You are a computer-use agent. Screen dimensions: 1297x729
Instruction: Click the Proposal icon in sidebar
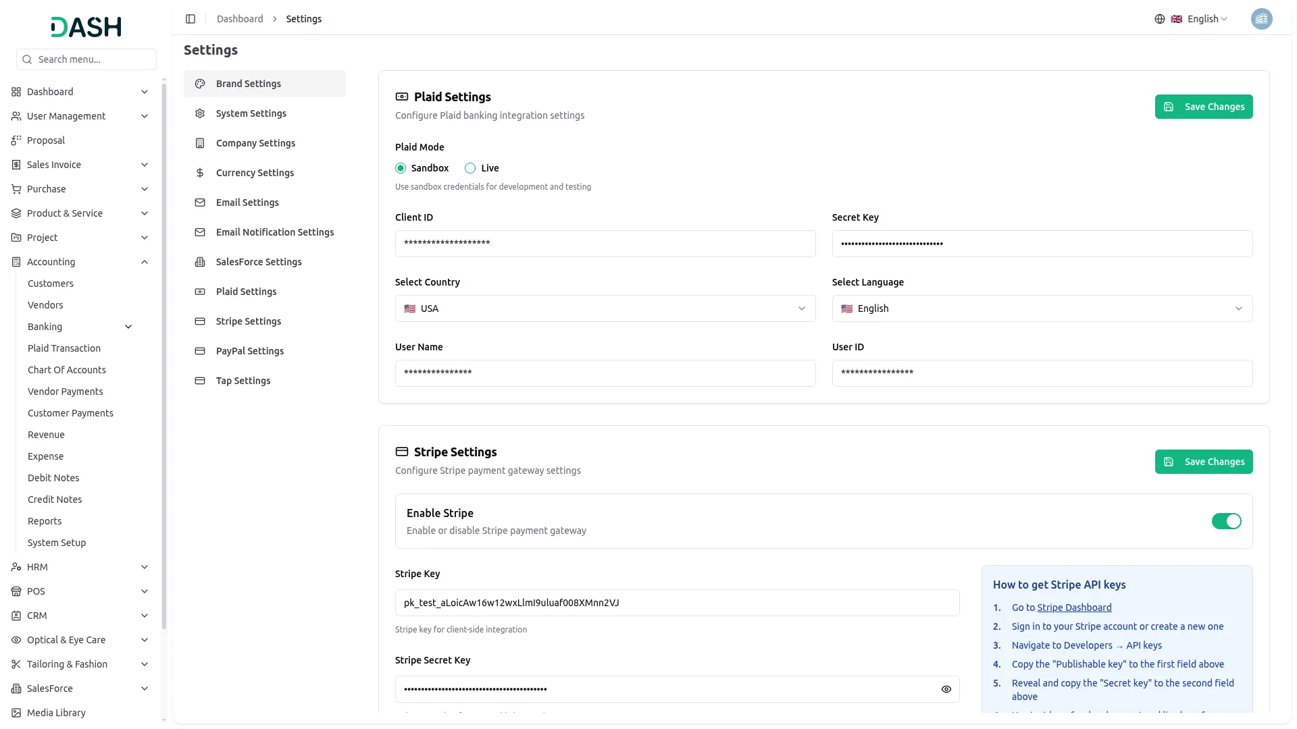tap(16, 140)
